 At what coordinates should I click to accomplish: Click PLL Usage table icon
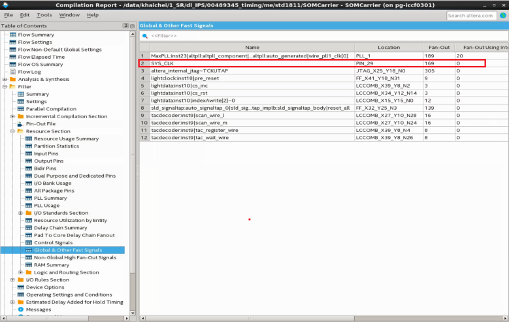point(29,206)
